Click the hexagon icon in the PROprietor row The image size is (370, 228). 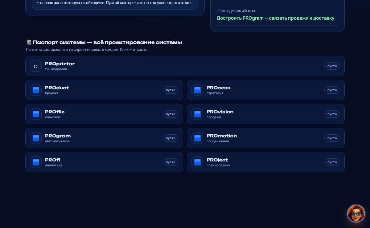(36, 66)
